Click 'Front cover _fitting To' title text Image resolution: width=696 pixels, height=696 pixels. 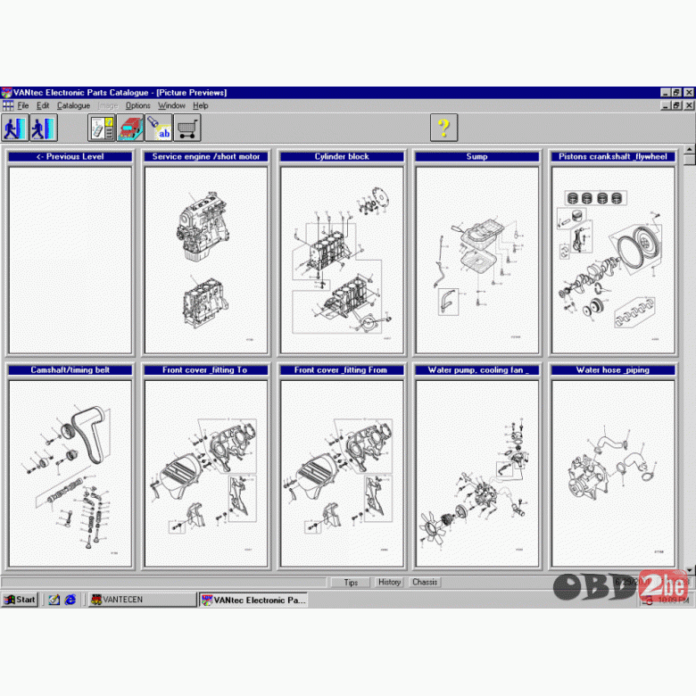point(204,369)
